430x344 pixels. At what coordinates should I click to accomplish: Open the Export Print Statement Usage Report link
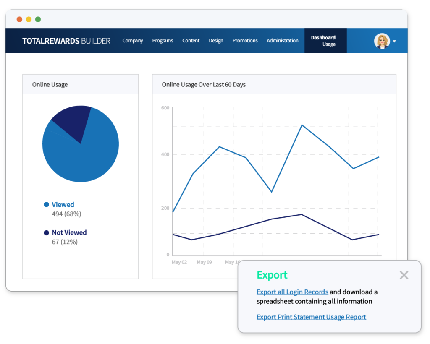(x=311, y=317)
